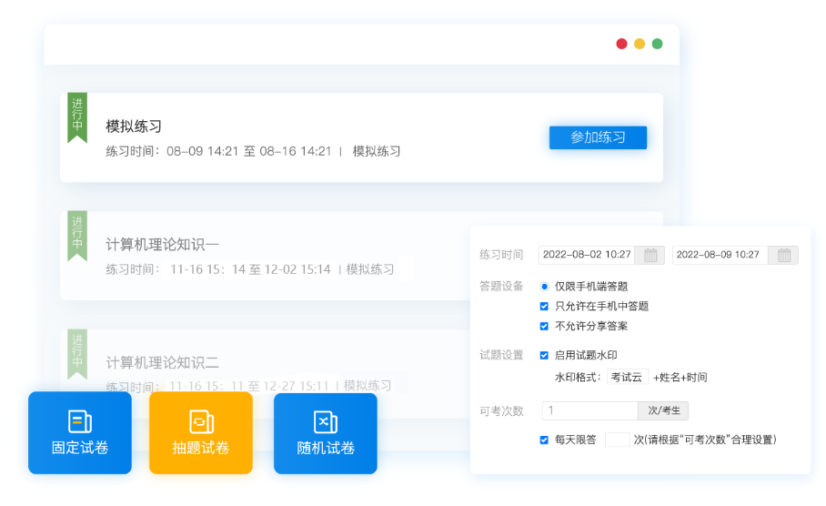Open calendar picker for practice end date

coord(783,255)
